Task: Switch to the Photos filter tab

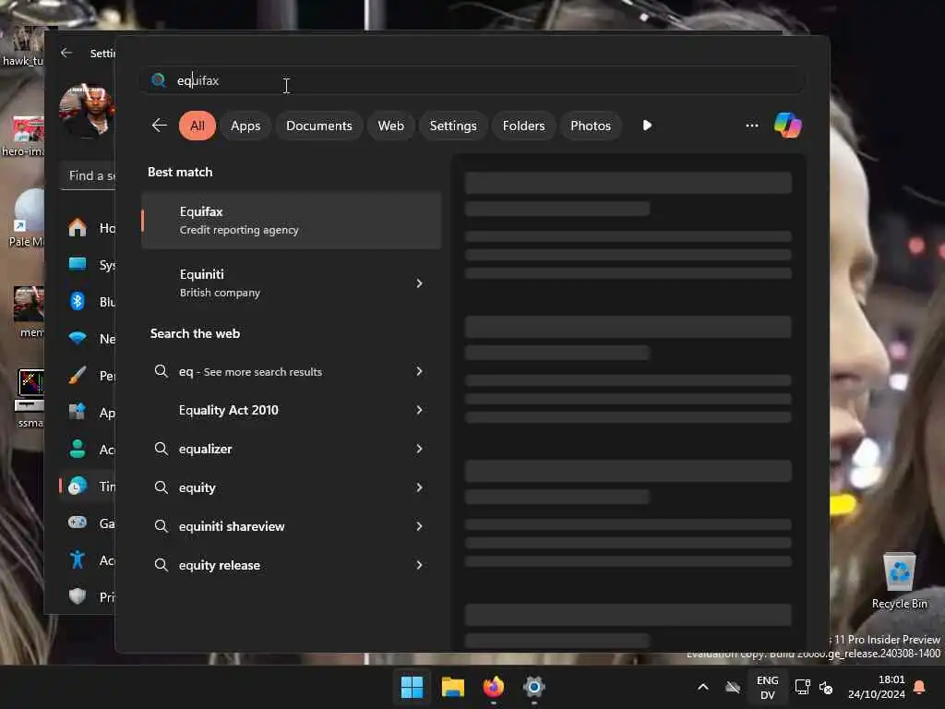Action: (590, 126)
